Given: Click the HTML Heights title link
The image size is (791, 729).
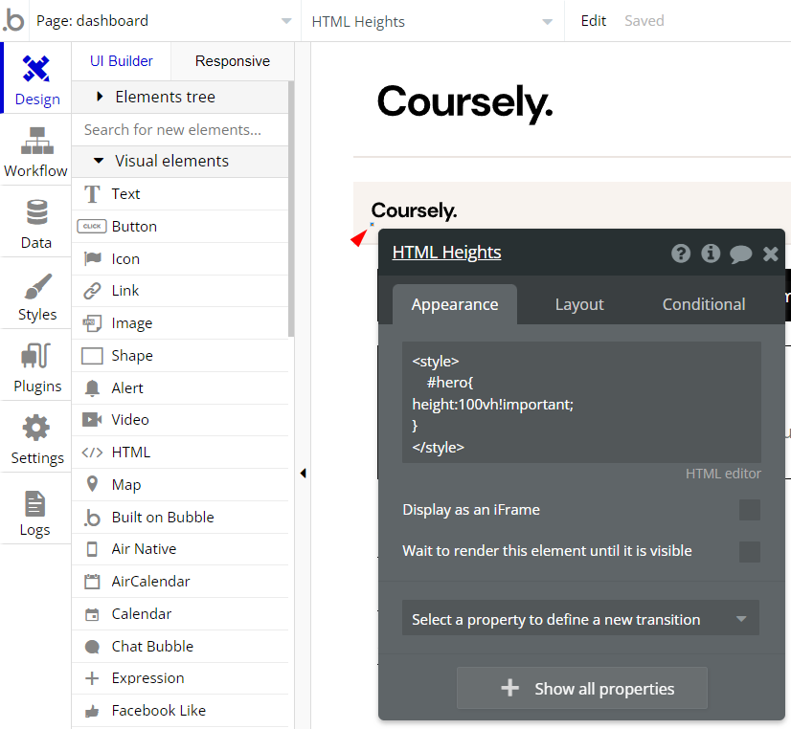Looking at the screenshot, I should (446, 252).
